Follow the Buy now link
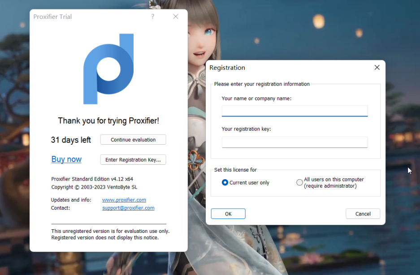 66,159
